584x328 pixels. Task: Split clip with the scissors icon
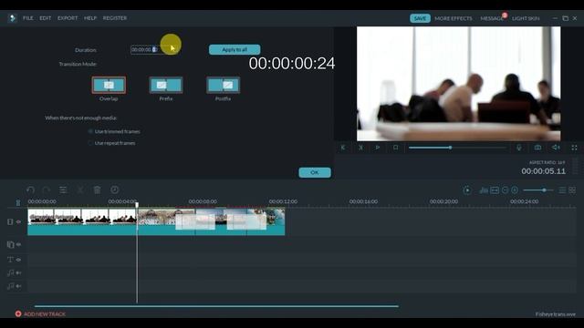pyautogui.click(x=80, y=190)
